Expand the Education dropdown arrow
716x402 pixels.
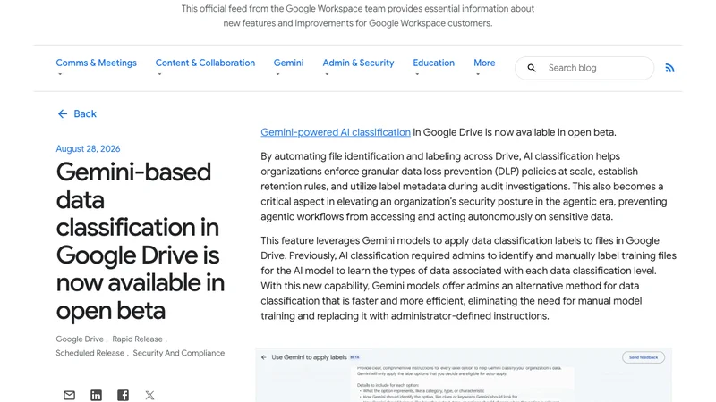click(417, 74)
